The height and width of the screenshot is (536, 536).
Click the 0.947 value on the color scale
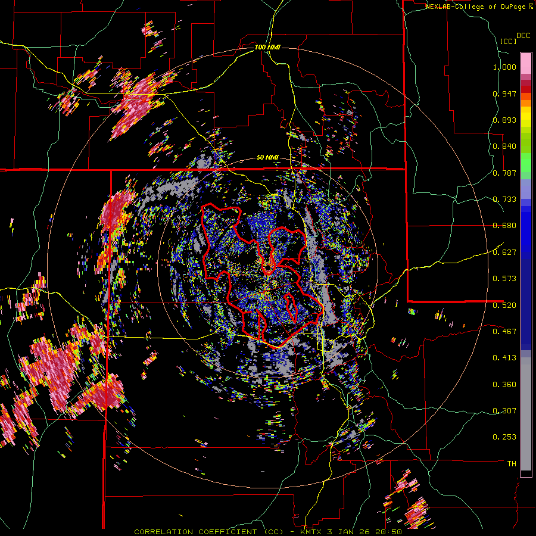click(504, 94)
